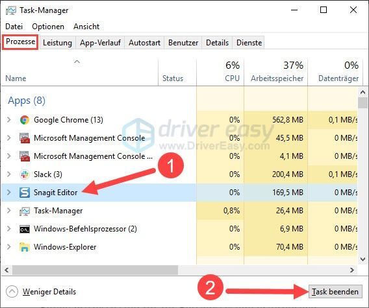This screenshot has height=308, width=369.
Task: Click the vertical scrollbar thumb
Action: [x=363, y=103]
